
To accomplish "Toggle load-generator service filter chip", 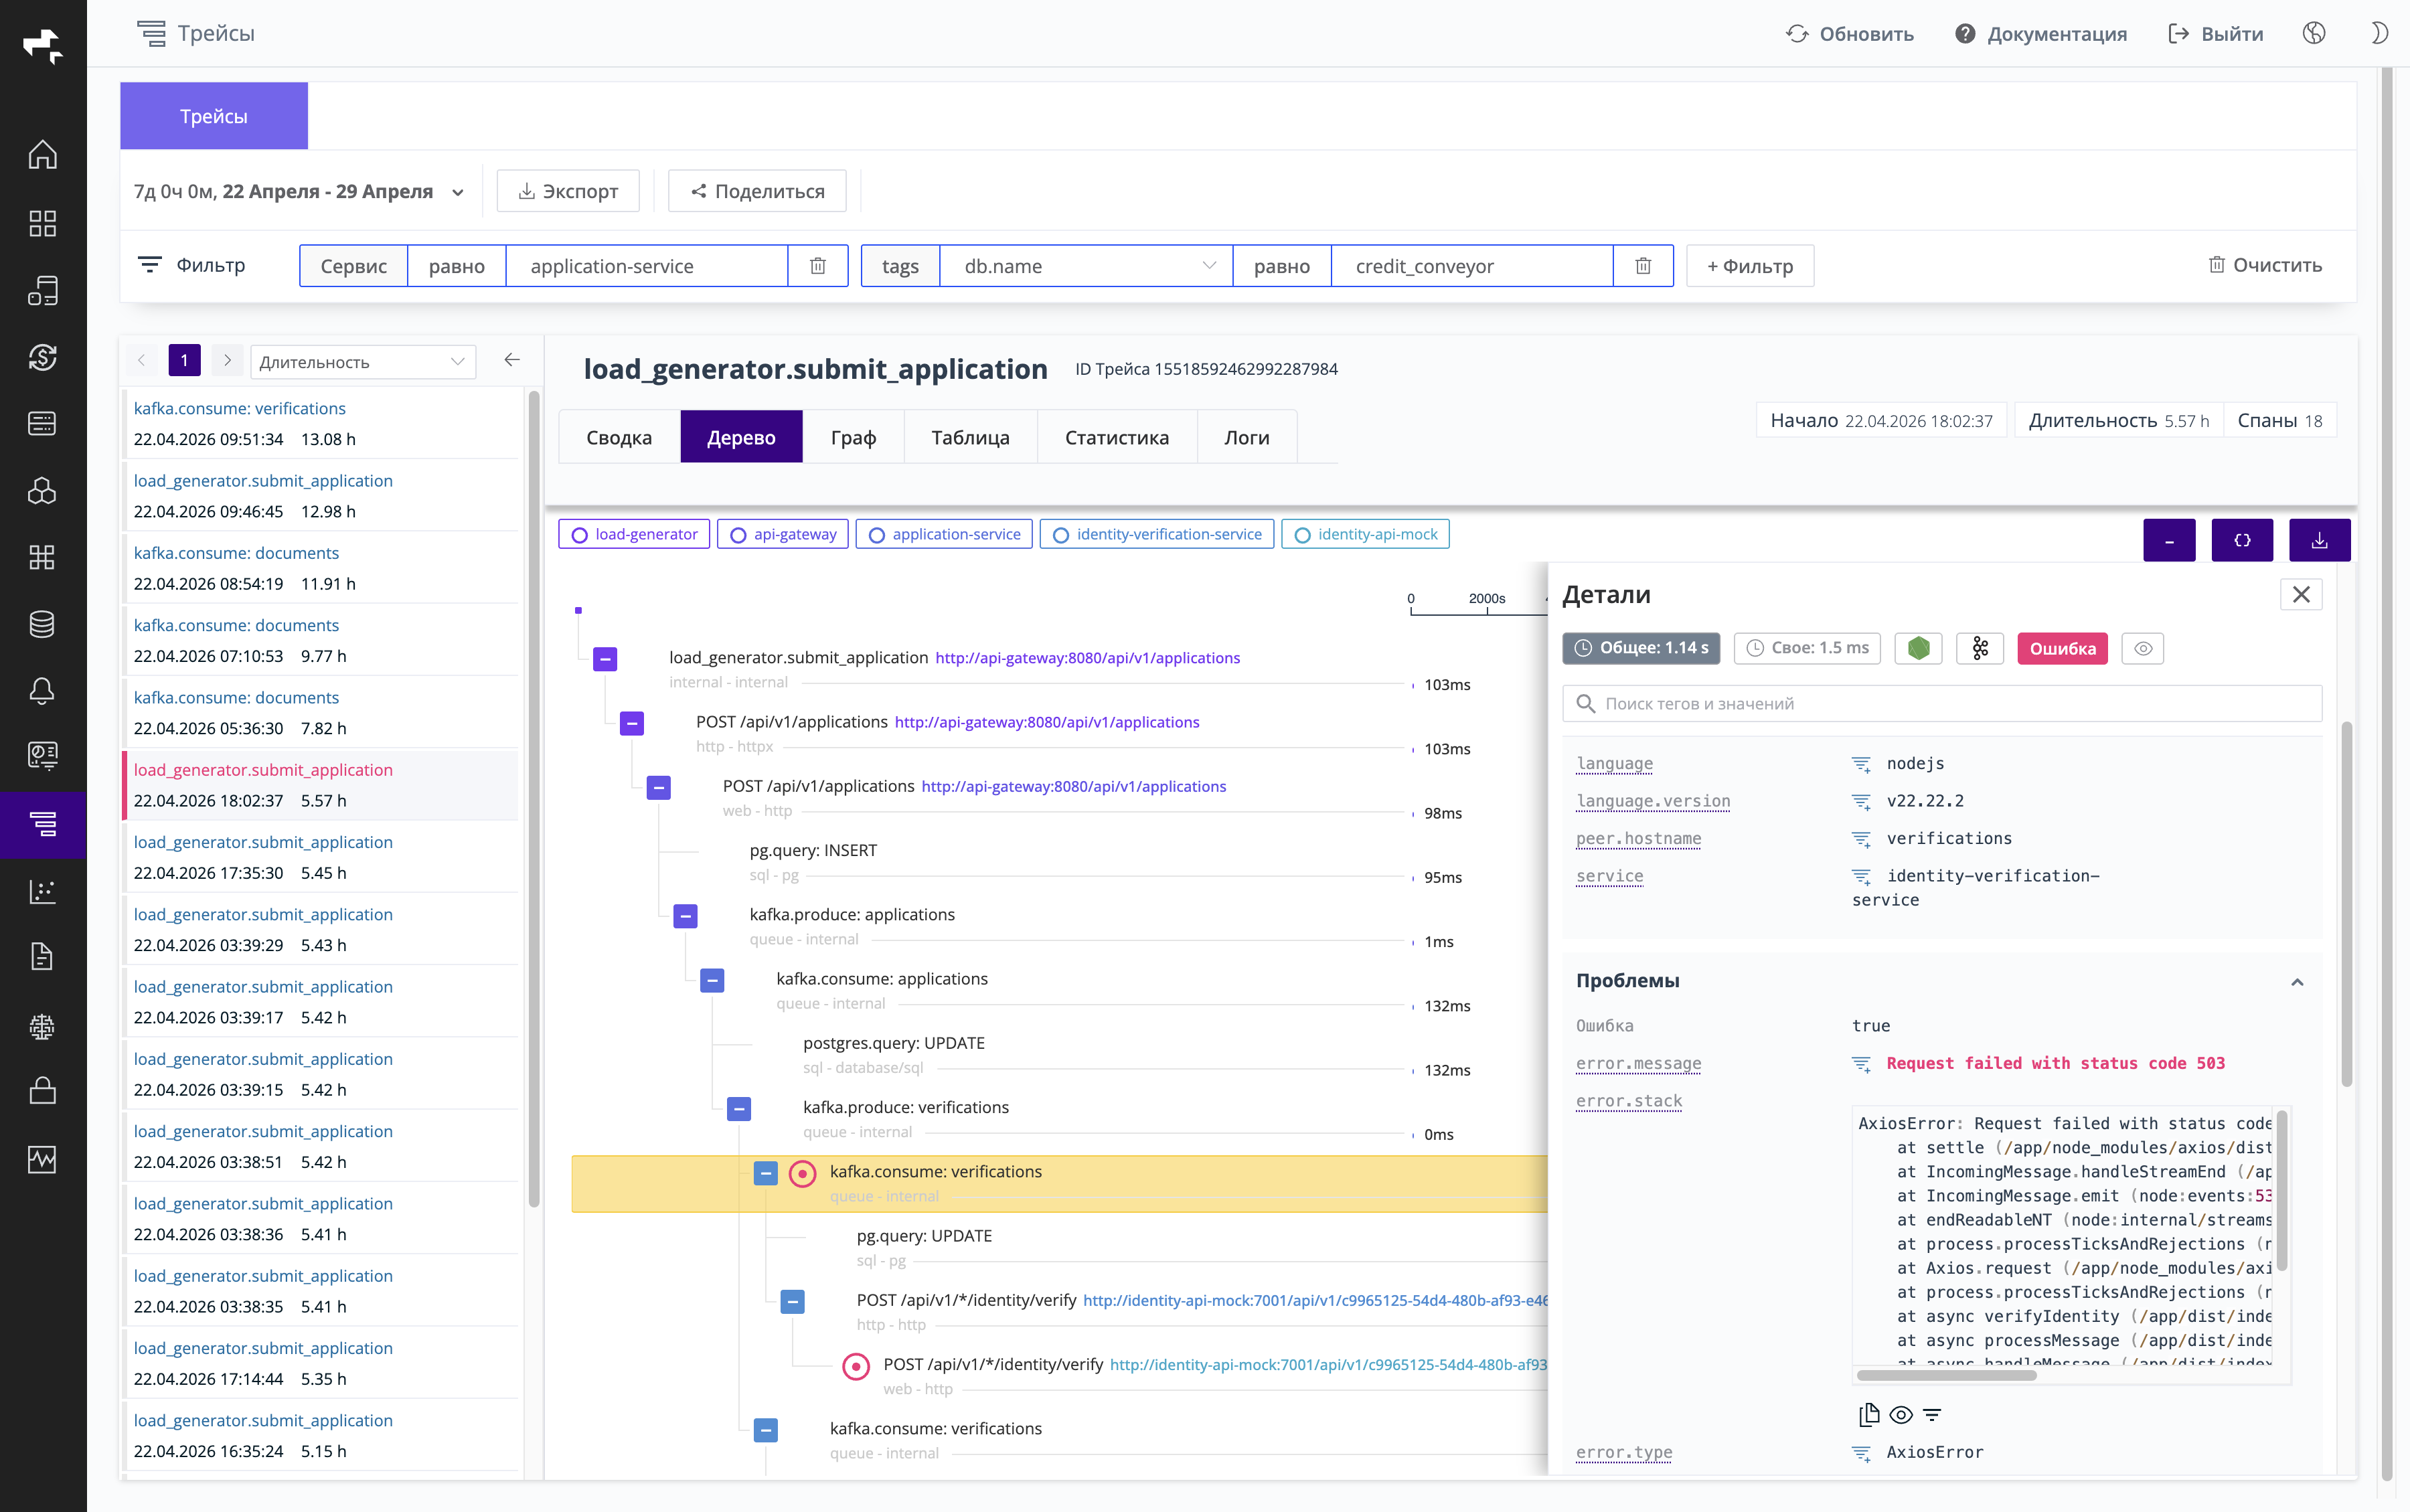I will (634, 534).
